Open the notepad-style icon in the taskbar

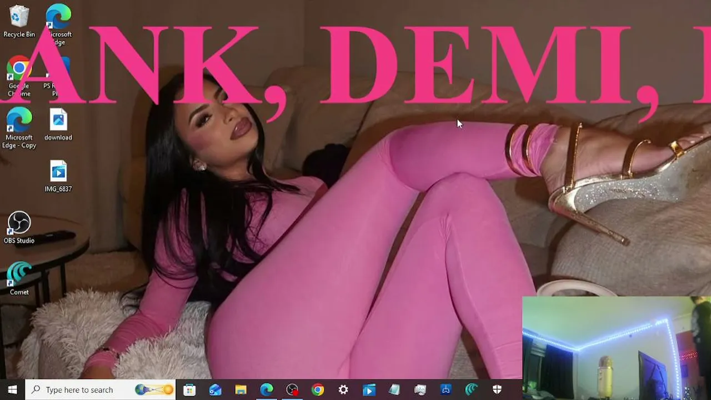tap(394, 389)
